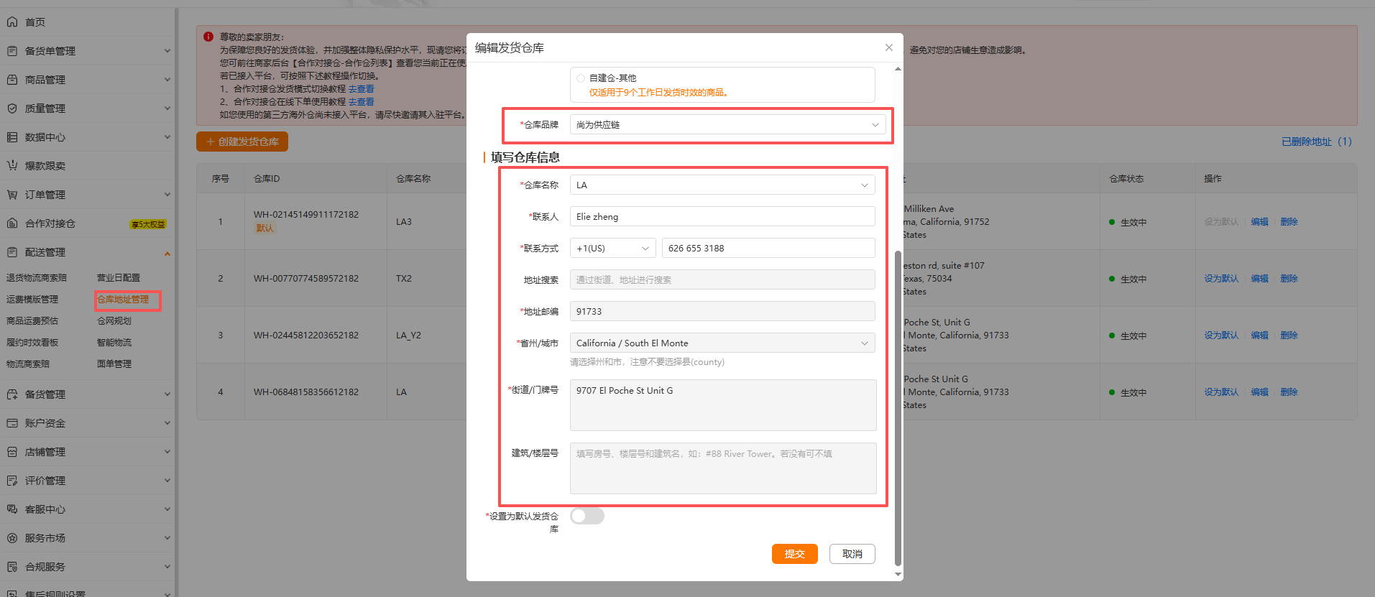Toggle the 设置为默认发货仓库 switch

point(587,516)
